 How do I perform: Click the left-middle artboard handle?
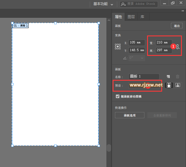12,84
